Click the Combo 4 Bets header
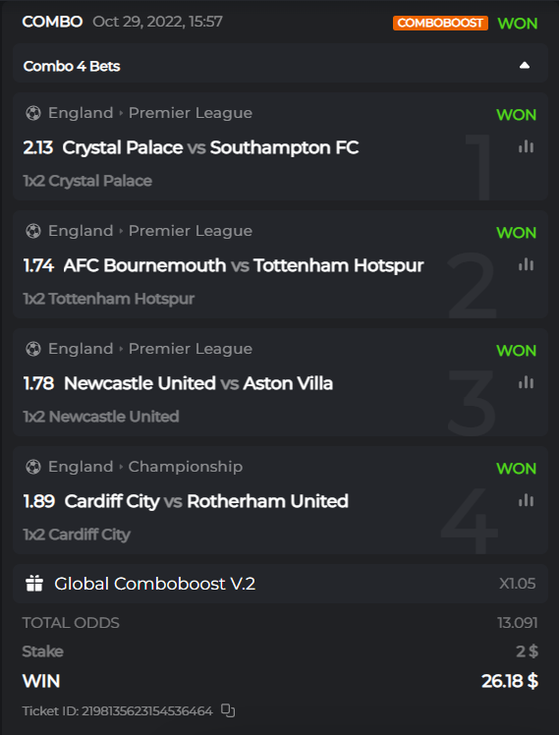The width and height of the screenshot is (559, 735). [x=280, y=63]
